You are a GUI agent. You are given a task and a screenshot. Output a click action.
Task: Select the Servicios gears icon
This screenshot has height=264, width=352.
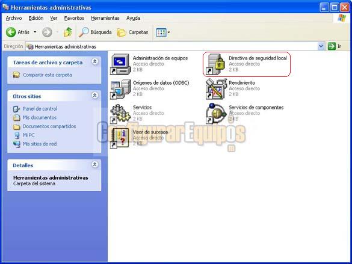(x=120, y=114)
